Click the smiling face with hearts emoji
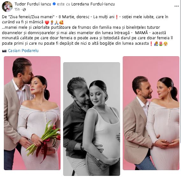The image size is (181, 181). (x=62, y=22)
